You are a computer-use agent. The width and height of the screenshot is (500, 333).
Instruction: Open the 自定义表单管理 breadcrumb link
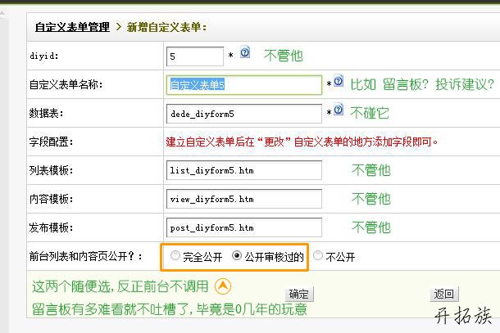tap(72, 27)
